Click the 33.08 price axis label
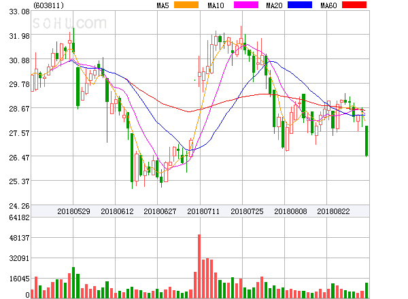 click(x=19, y=12)
